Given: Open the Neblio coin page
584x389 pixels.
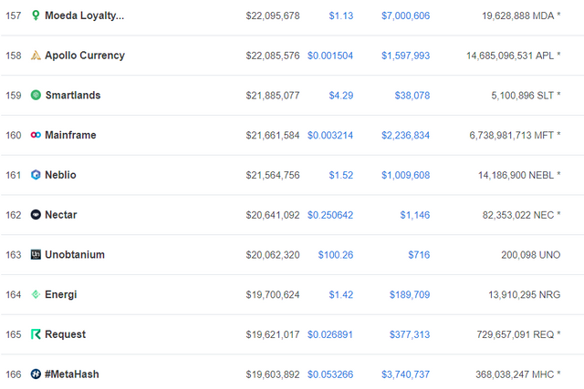Looking at the screenshot, I should [x=60, y=175].
